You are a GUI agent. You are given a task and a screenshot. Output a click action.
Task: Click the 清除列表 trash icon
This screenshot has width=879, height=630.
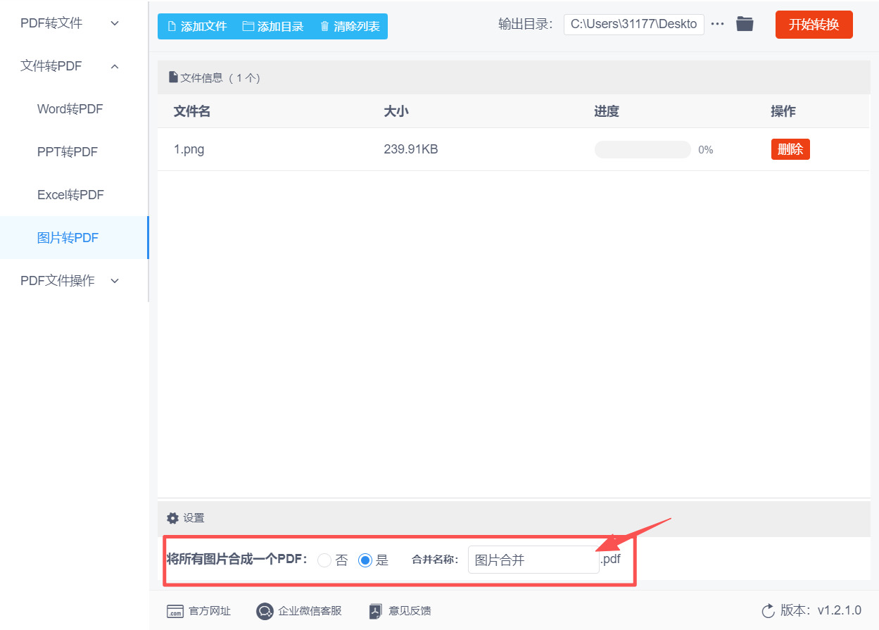[x=324, y=26]
